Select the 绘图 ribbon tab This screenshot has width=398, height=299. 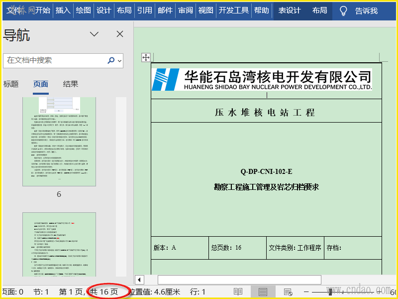click(84, 10)
